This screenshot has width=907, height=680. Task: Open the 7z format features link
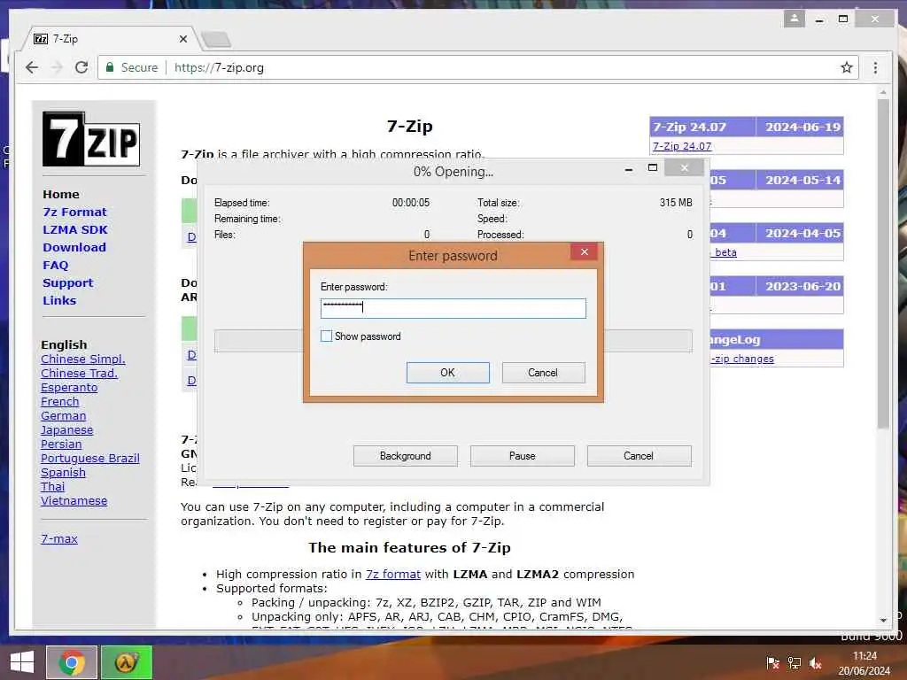click(x=392, y=574)
